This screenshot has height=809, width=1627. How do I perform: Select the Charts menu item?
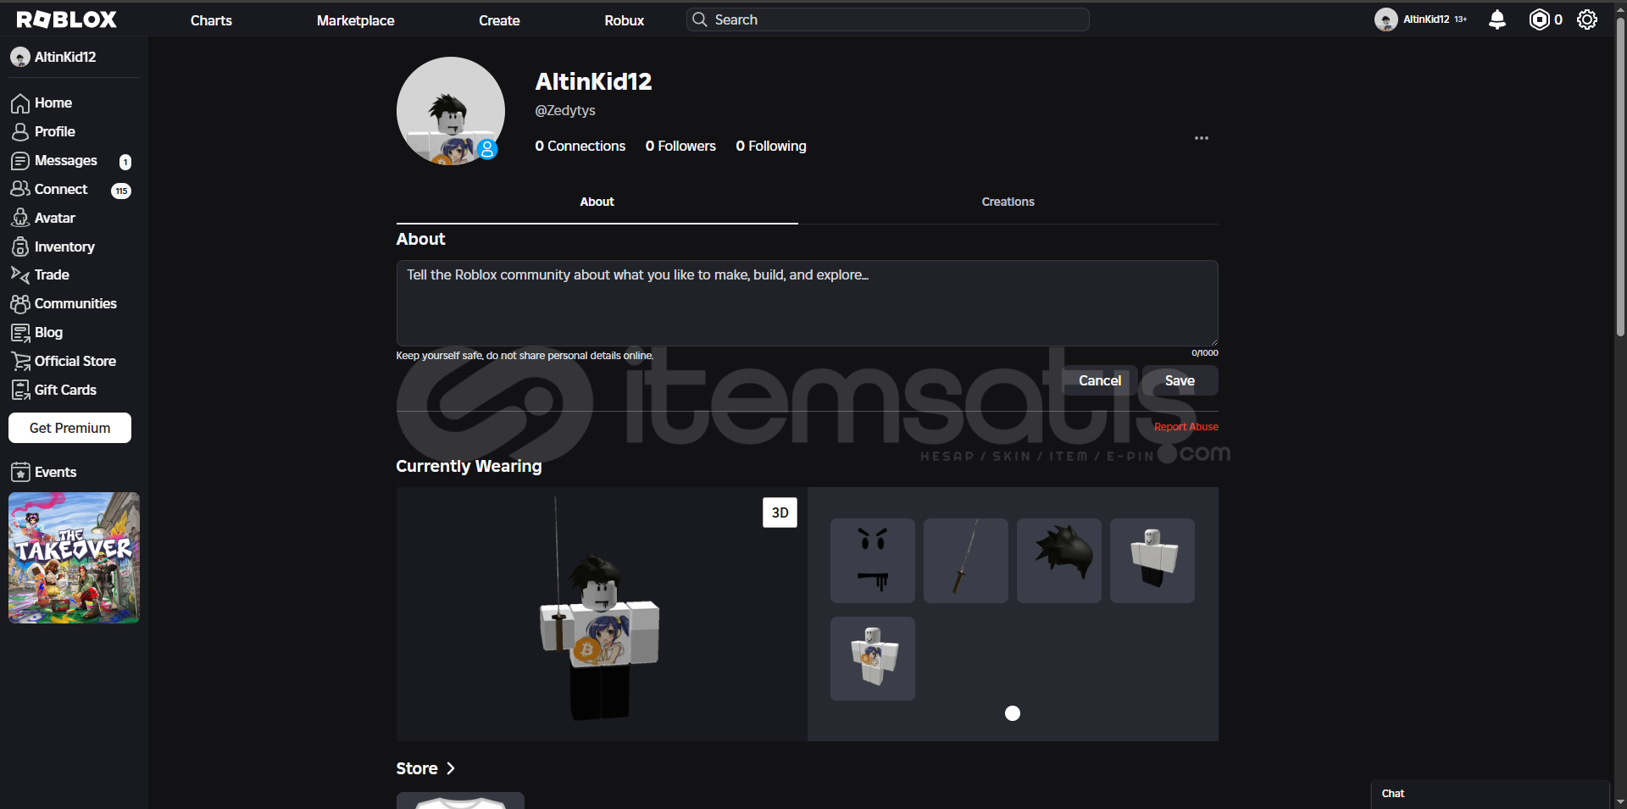pos(211,20)
